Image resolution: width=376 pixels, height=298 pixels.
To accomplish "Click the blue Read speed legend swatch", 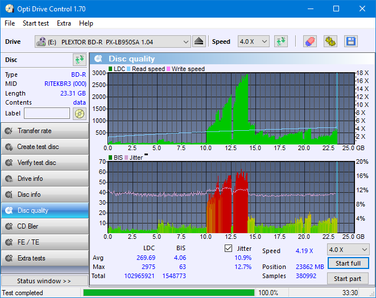I will pyautogui.click(x=129, y=69).
